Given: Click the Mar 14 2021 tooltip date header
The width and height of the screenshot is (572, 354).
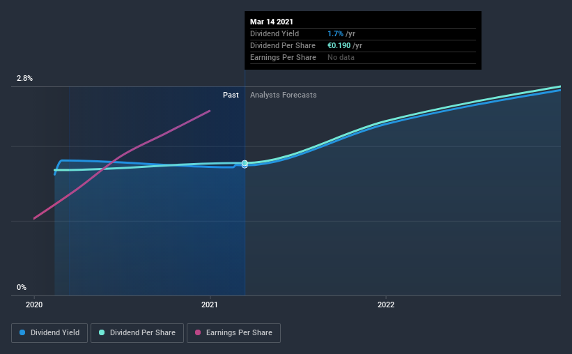Looking at the screenshot, I should point(272,22).
